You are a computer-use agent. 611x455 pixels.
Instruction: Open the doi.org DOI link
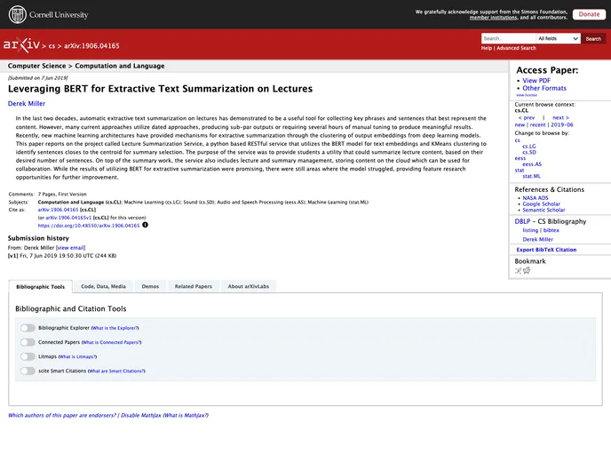point(89,226)
